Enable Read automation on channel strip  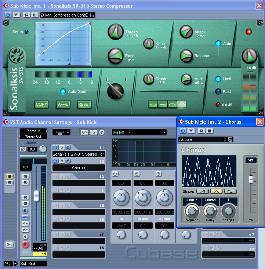(x=25, y=197)
